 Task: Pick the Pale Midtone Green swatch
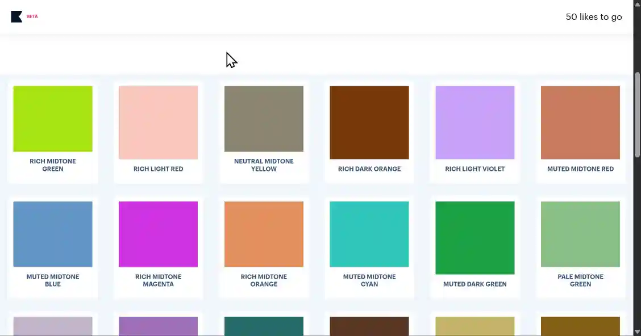580,234
